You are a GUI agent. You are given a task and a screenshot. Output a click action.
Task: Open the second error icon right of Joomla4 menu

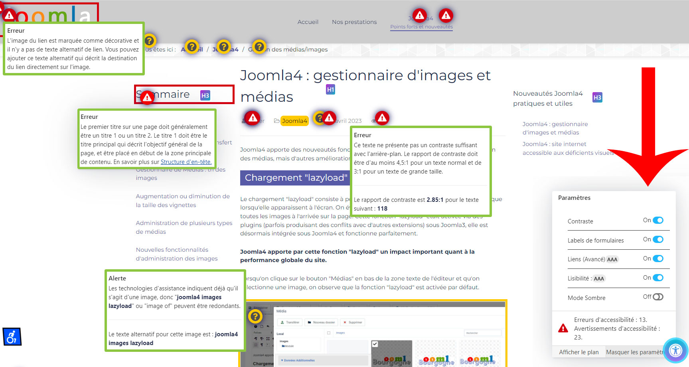click(446, 16)
